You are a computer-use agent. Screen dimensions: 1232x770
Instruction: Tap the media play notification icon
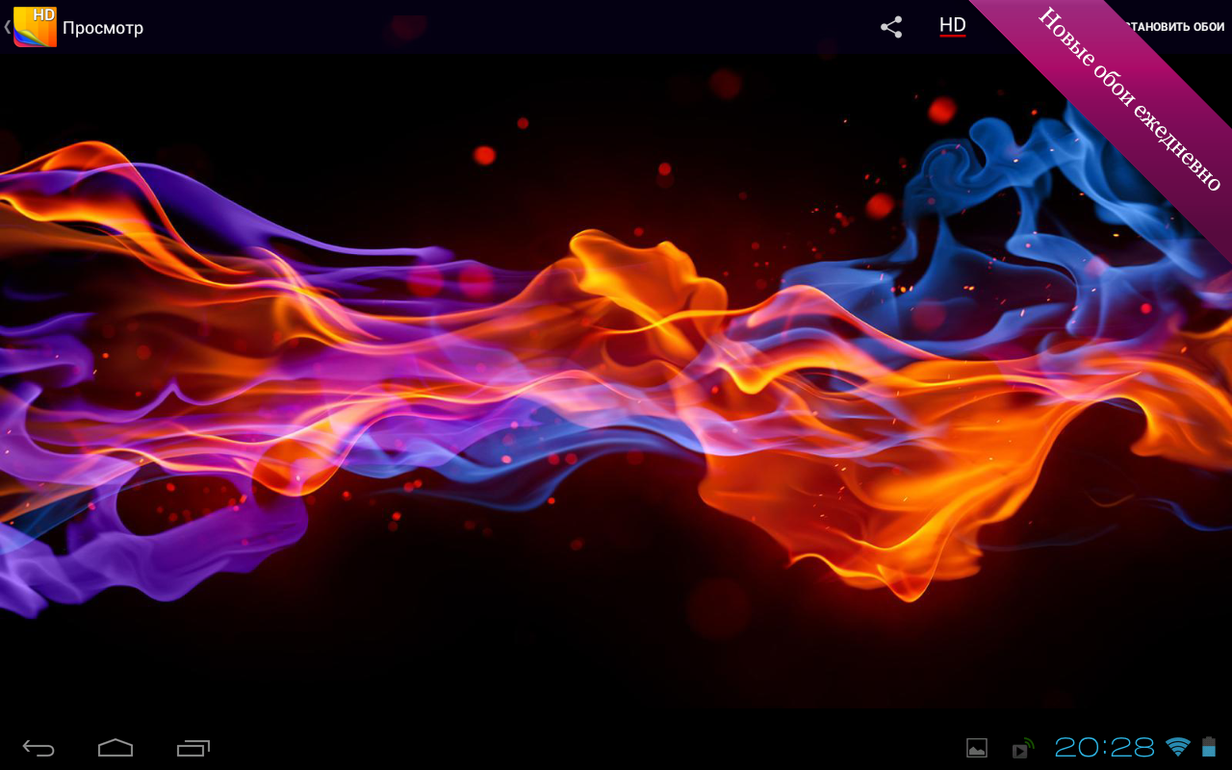tap(1021, 748)
